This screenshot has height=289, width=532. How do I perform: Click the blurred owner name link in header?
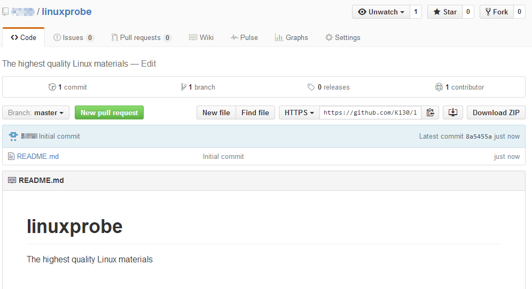point(23,12)
